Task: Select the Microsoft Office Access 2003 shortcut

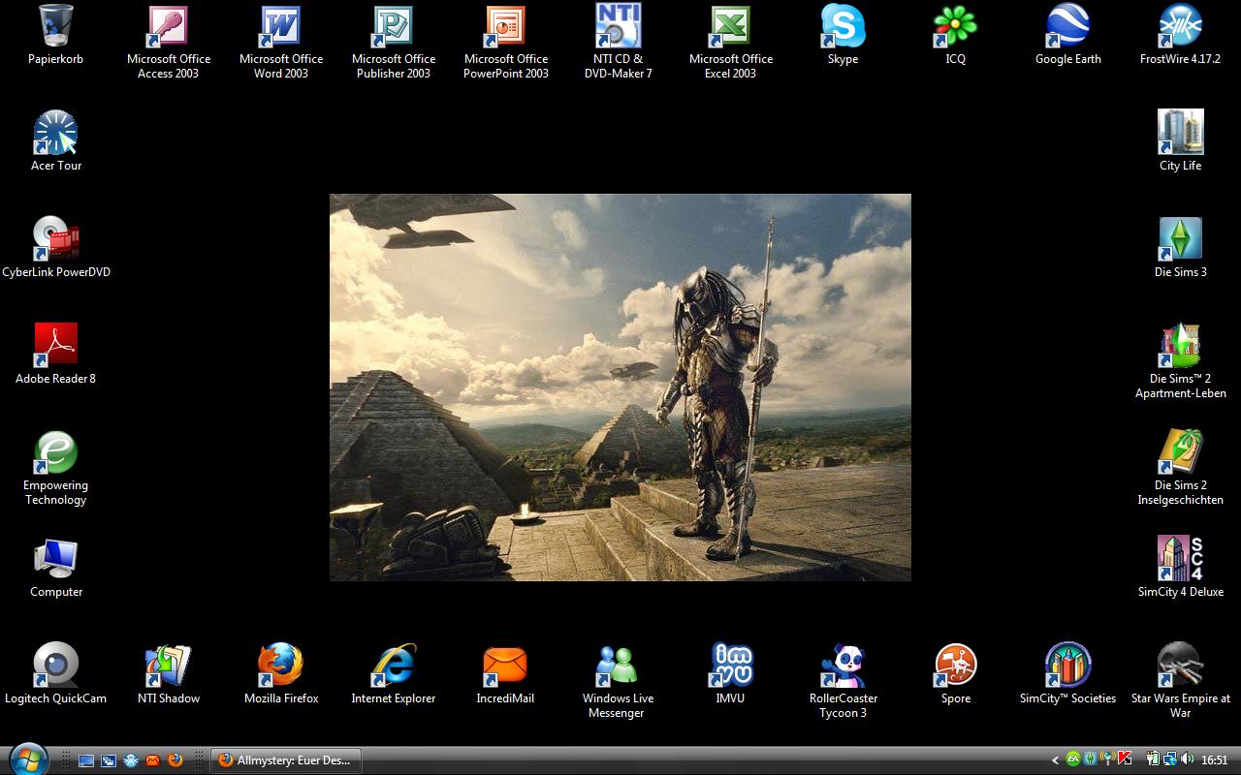Action: [168, 42]
